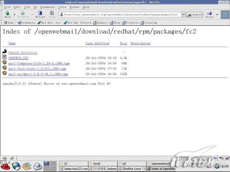The height and width of the screenshot is (172, 230).
Task: Sort listing by Last modified
Action: click(97, 43)
